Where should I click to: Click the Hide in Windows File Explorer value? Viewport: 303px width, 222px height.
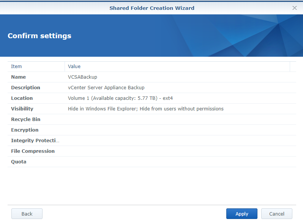click(145, 109)
